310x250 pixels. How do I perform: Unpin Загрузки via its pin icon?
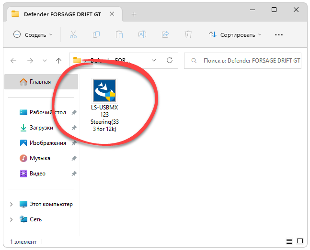click(74, 128)
